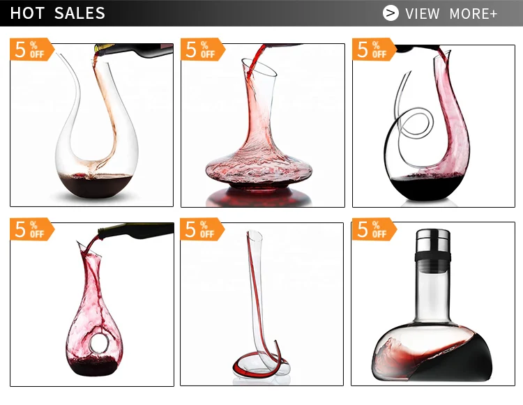
Task: Click 5% OFF badge on steel-capped decanter
Action: coord(374,229)
